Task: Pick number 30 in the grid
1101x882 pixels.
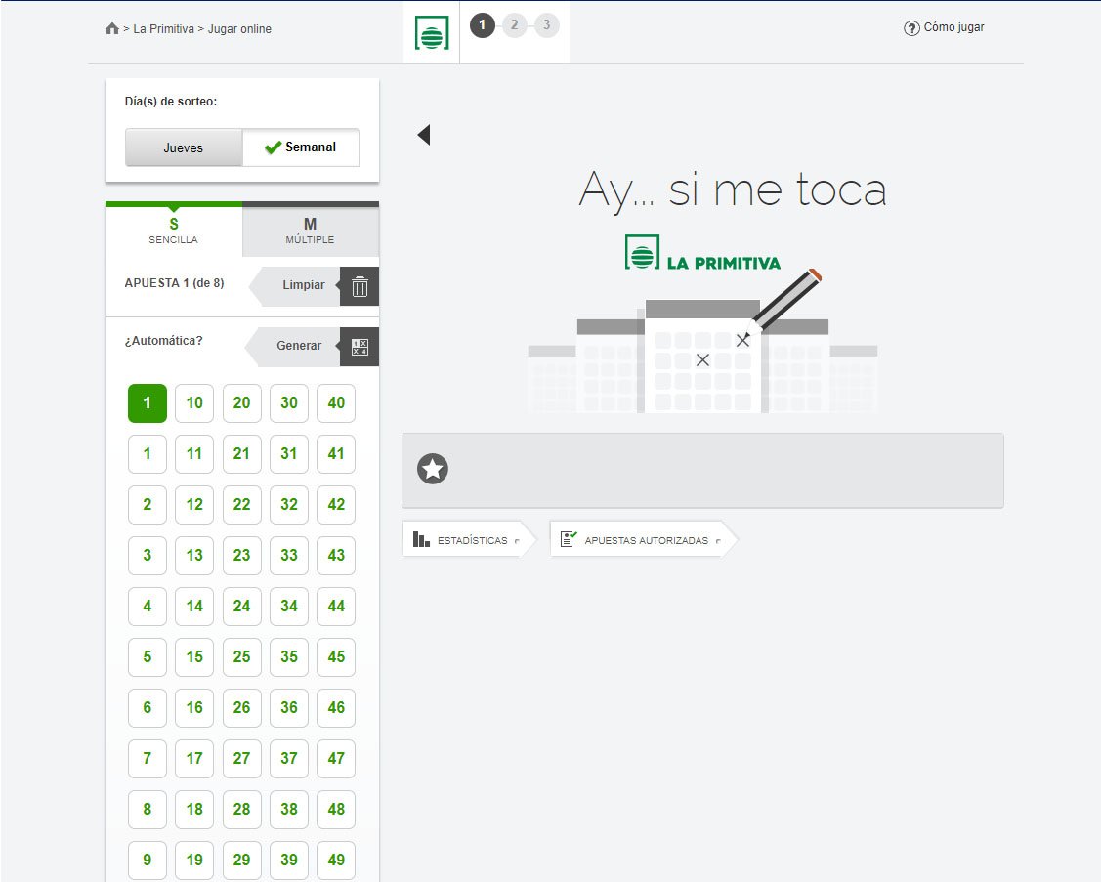Action: click(289, 403)
